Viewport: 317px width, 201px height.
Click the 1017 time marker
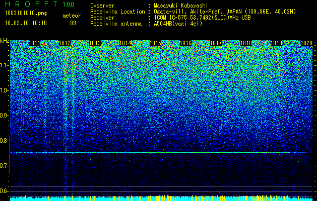point(216,43)
